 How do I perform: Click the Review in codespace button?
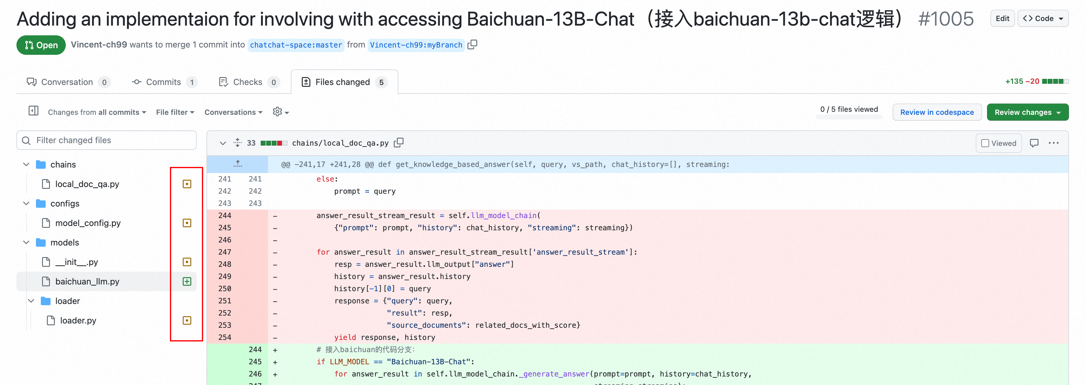937,112
